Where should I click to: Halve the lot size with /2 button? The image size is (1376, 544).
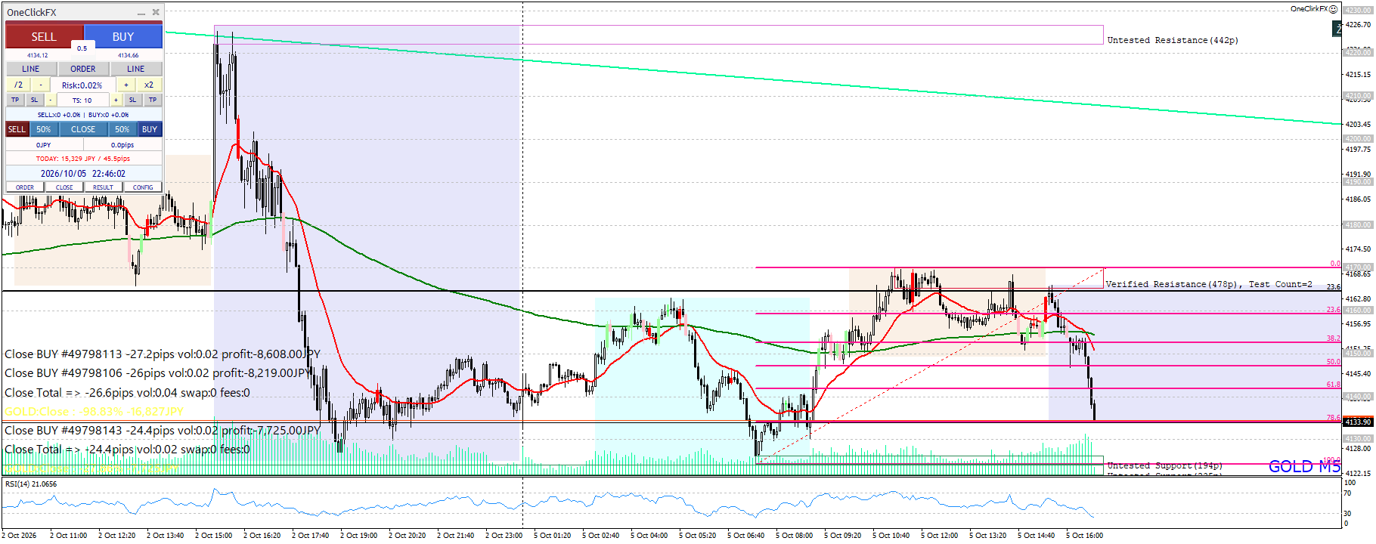point(19,85)
